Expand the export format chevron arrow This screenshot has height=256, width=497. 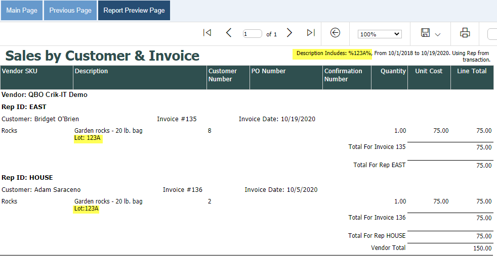[x=438, y=34]
